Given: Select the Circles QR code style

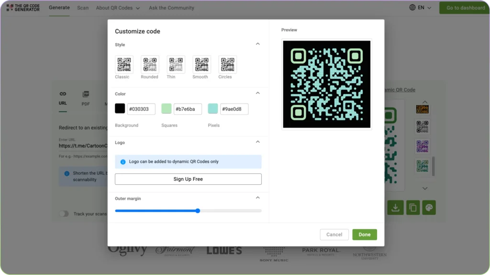Looking at the screenshot, I should tap(226, 64).
